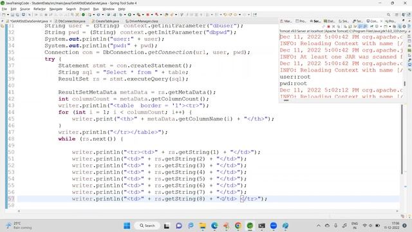Open the Terminal view tab
Image resolution: width=412 pixels, height=232 pixels.
pos(358,21)
